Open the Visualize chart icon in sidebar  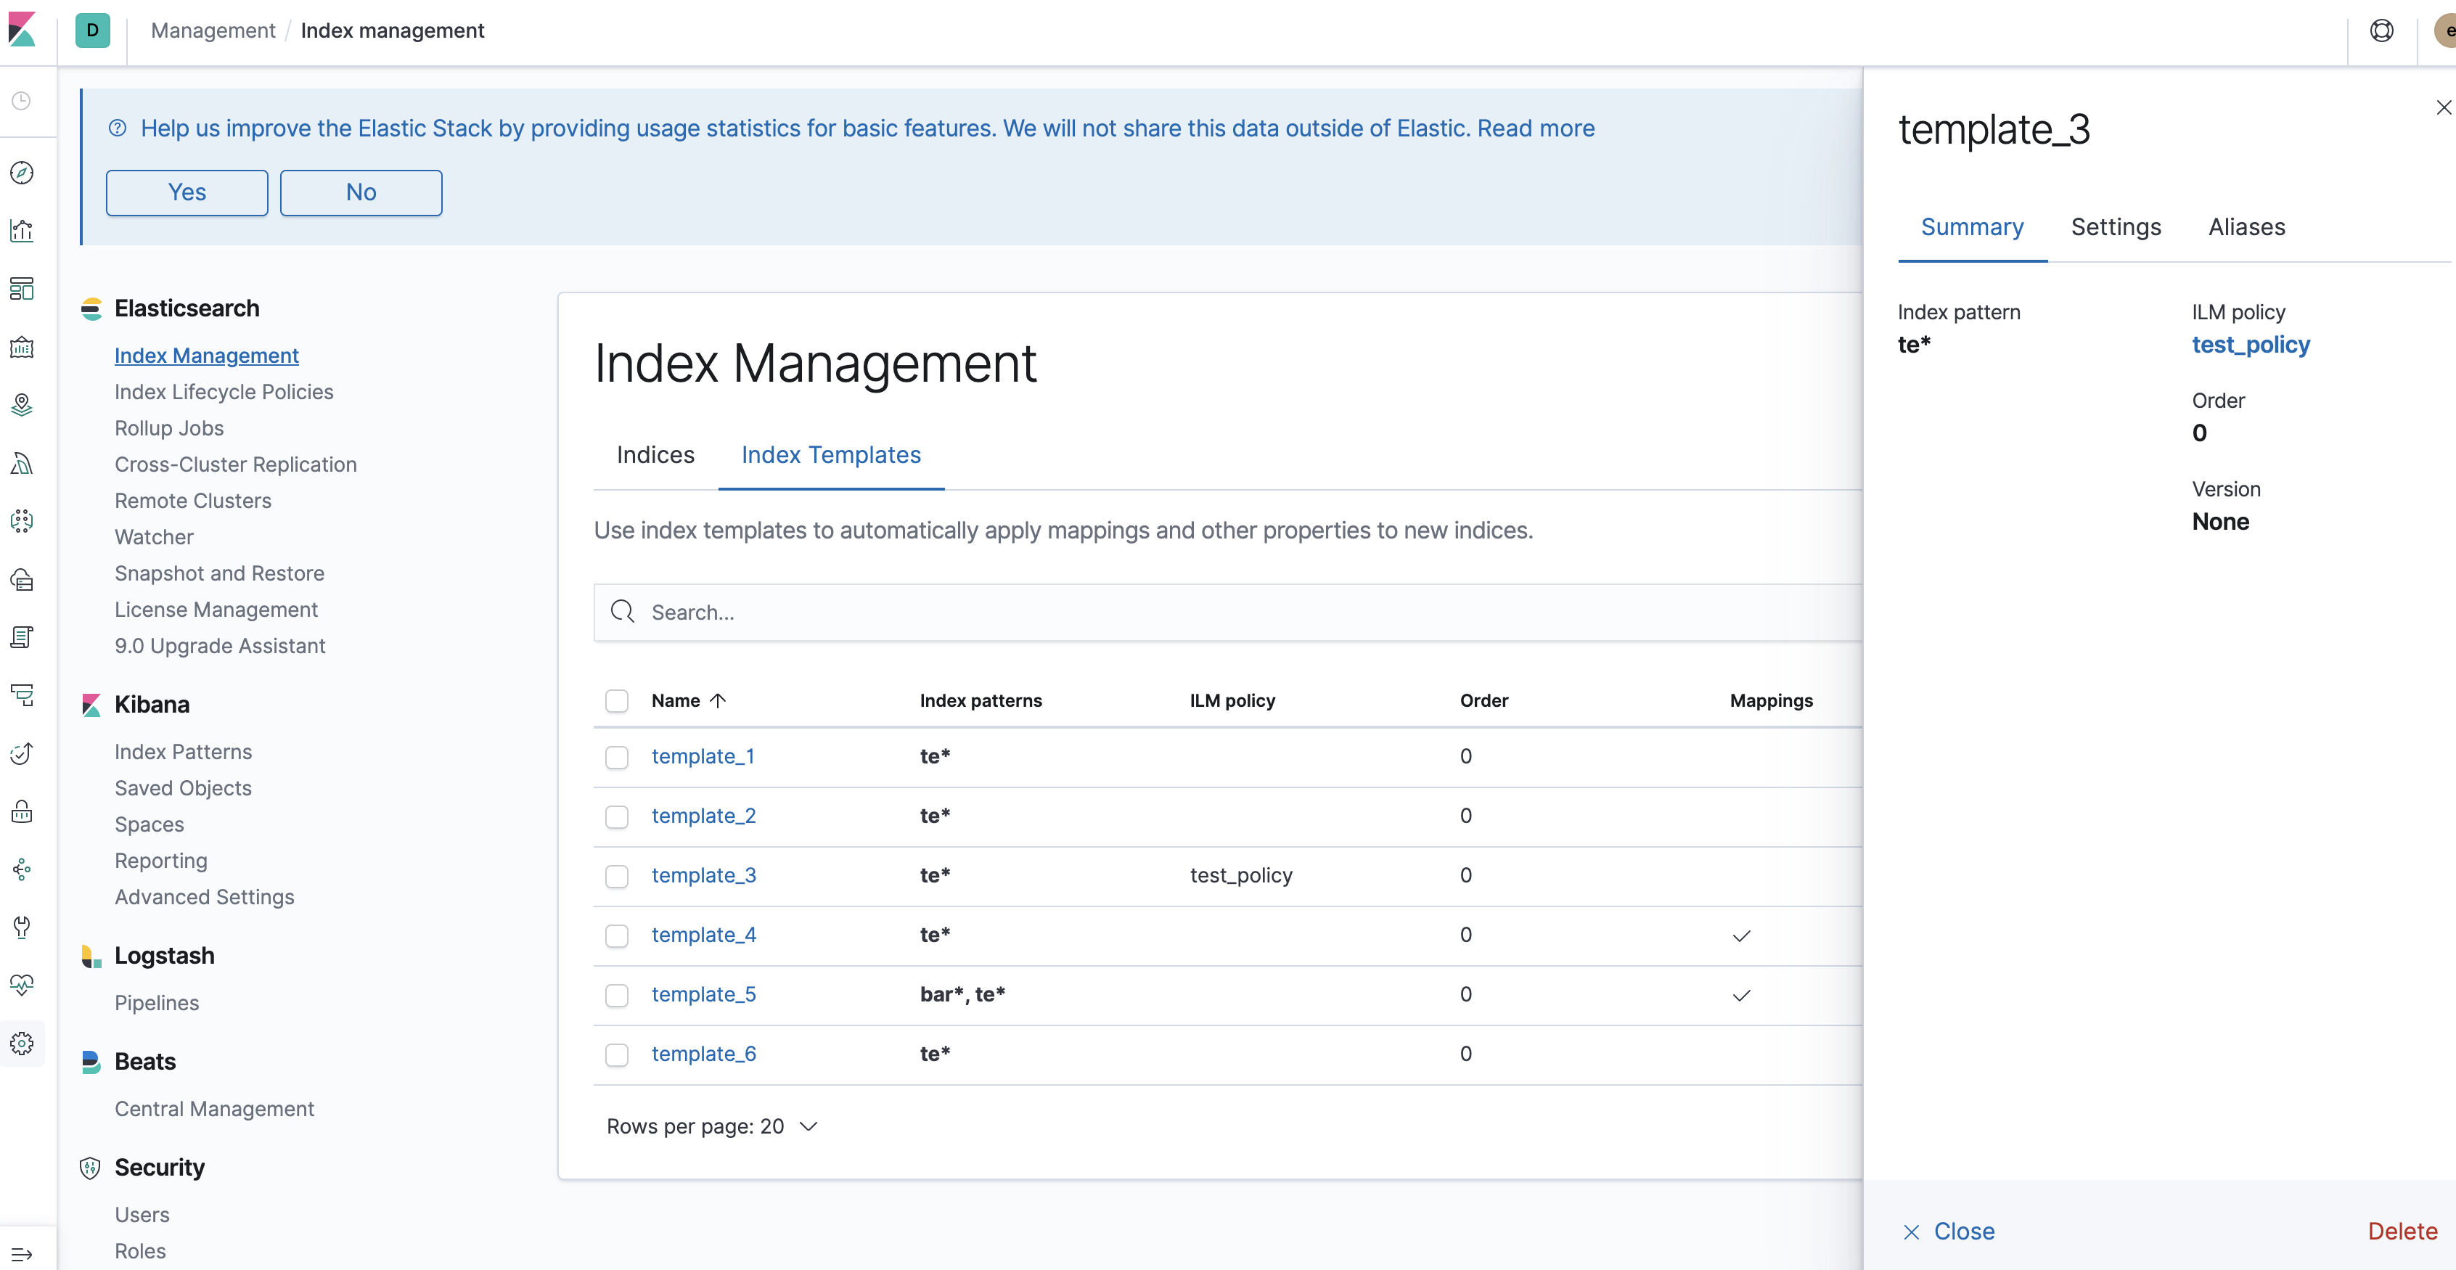(22, 231)
